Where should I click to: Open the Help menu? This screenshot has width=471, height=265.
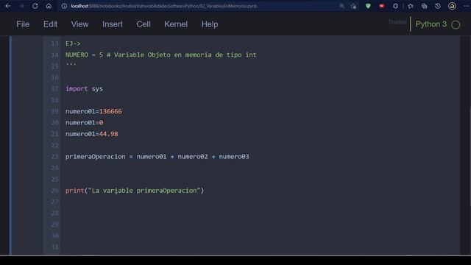point(210,24)
